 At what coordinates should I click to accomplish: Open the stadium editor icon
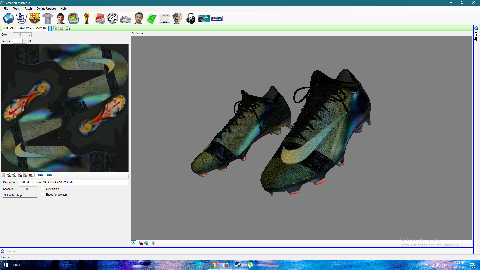coord(73,18)
